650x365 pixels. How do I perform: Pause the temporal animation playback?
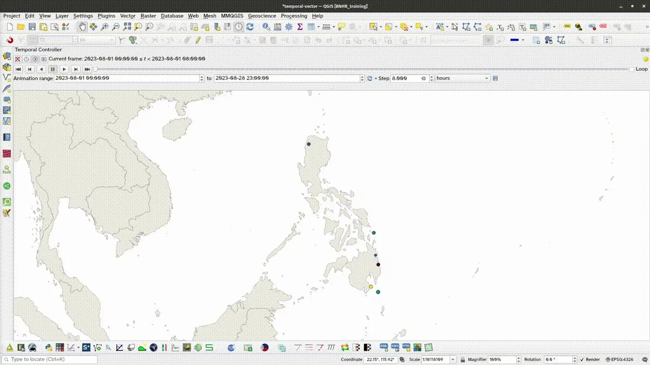coord(53,69)
